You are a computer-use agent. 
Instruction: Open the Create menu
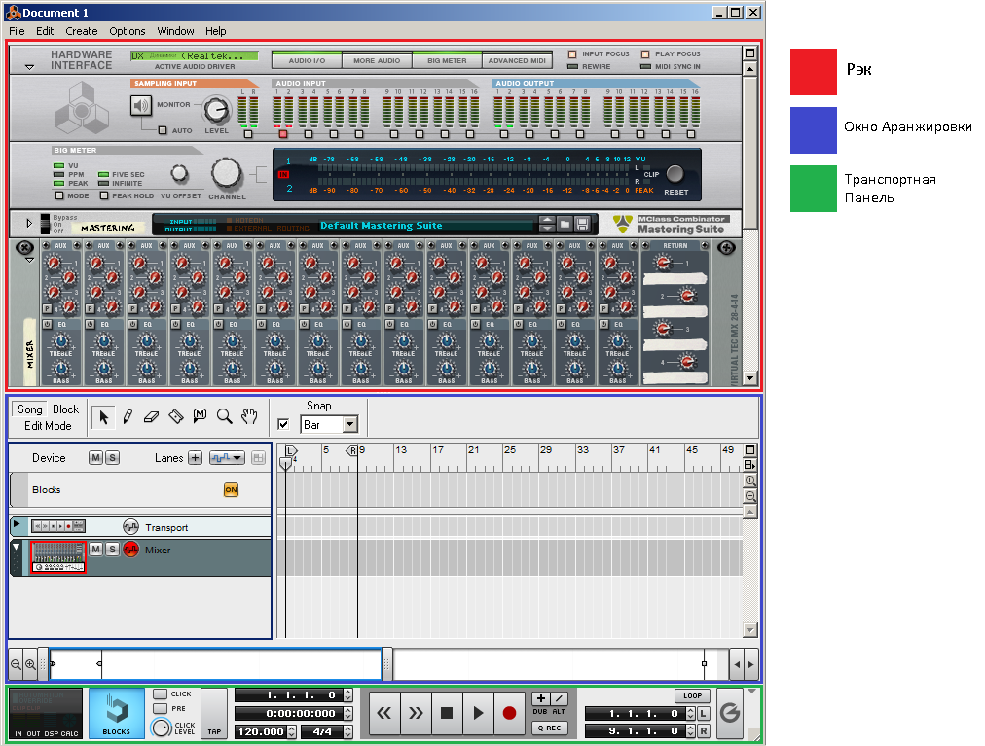[82, 31]
